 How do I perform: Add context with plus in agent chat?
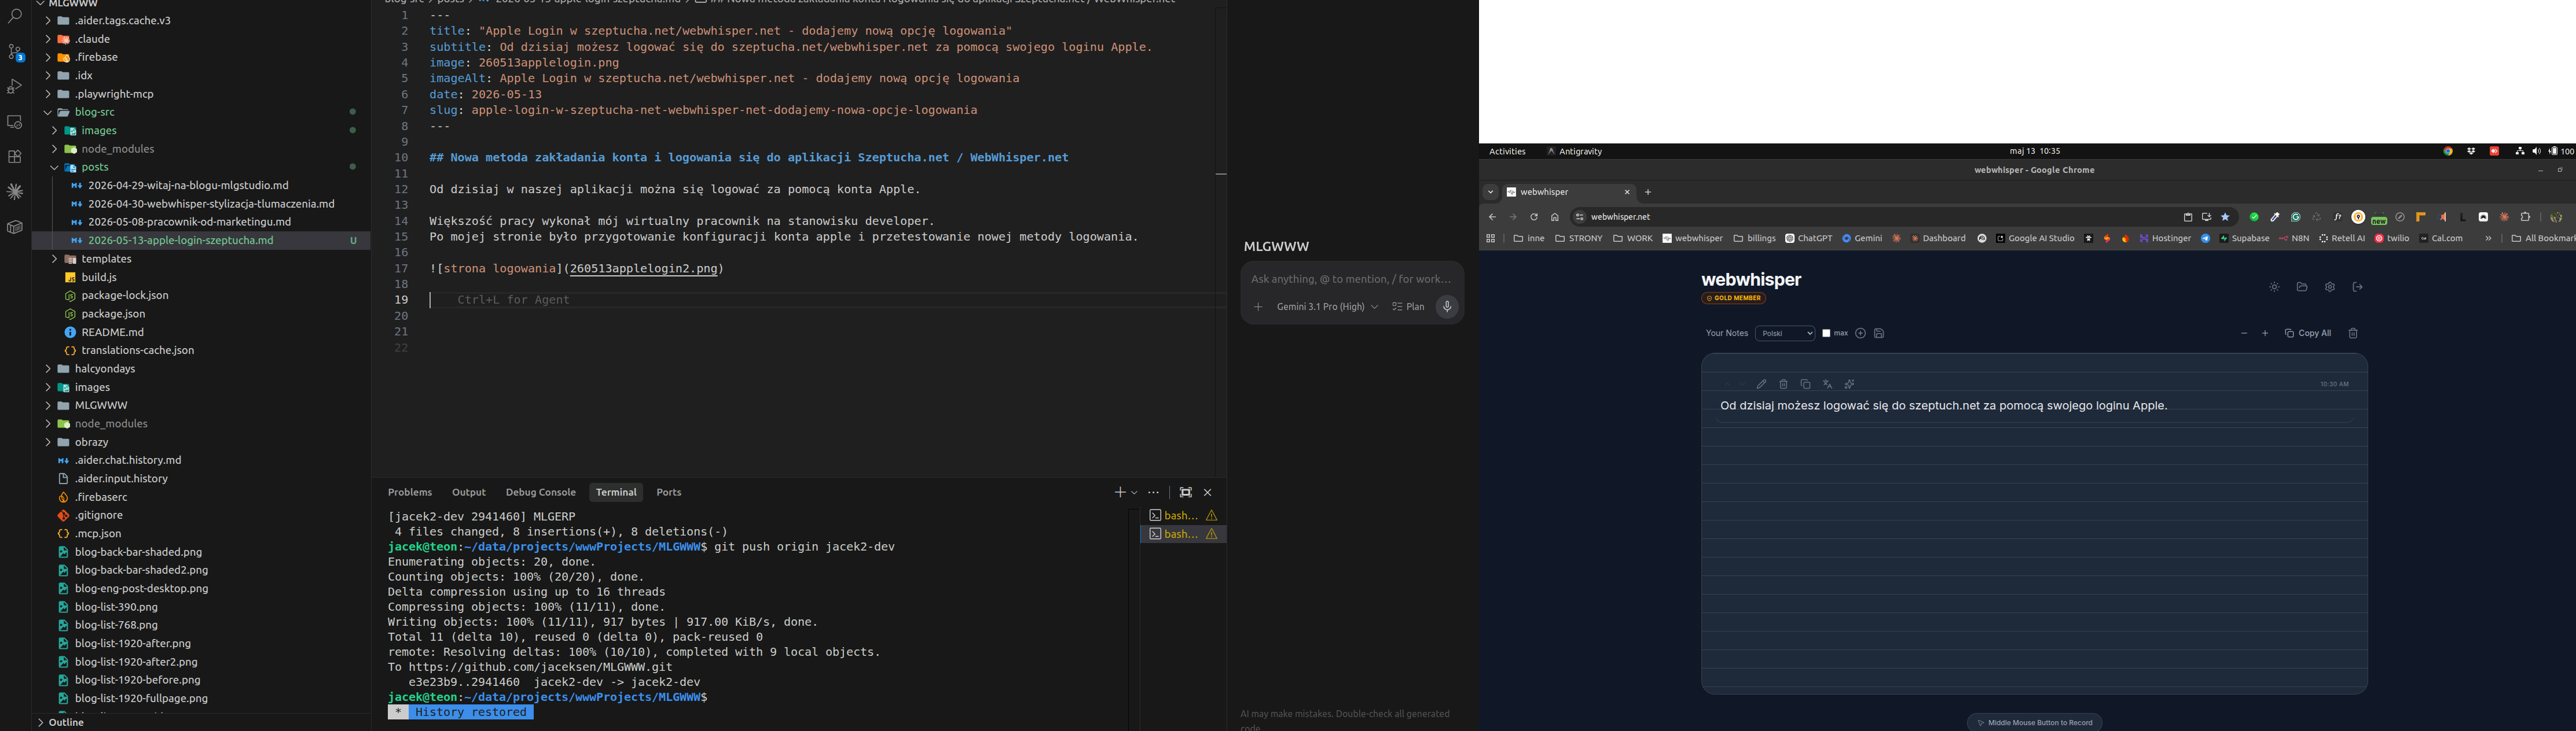tap(1258, 307)
